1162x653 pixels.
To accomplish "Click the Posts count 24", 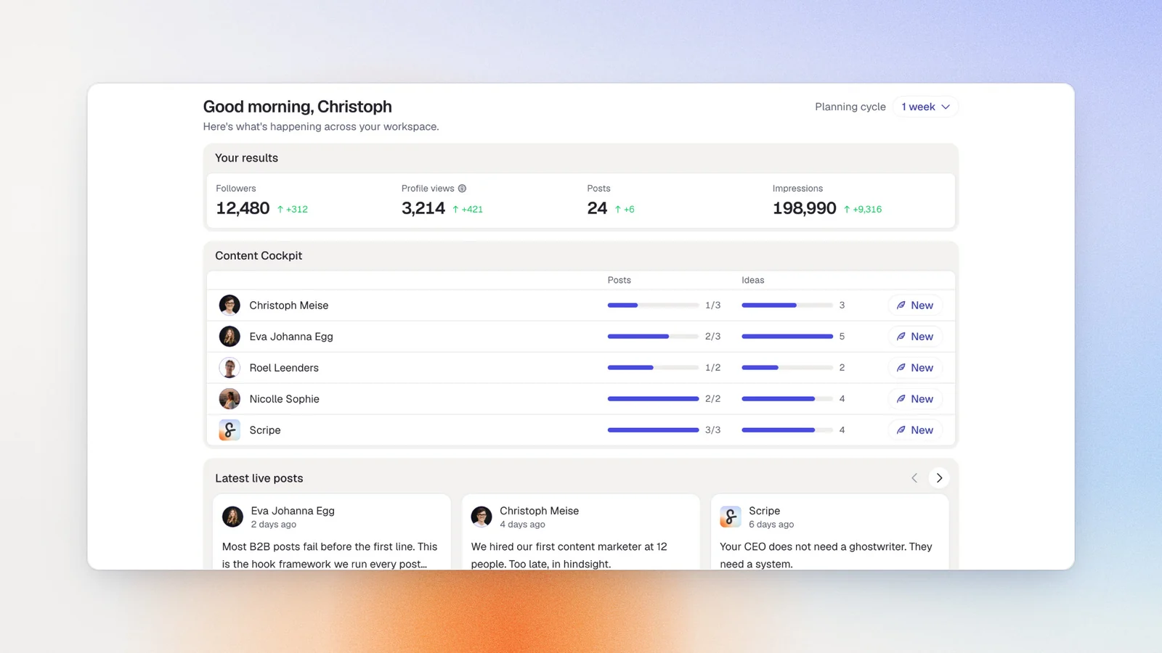I will pyautogui.click(x=597, y=209).
